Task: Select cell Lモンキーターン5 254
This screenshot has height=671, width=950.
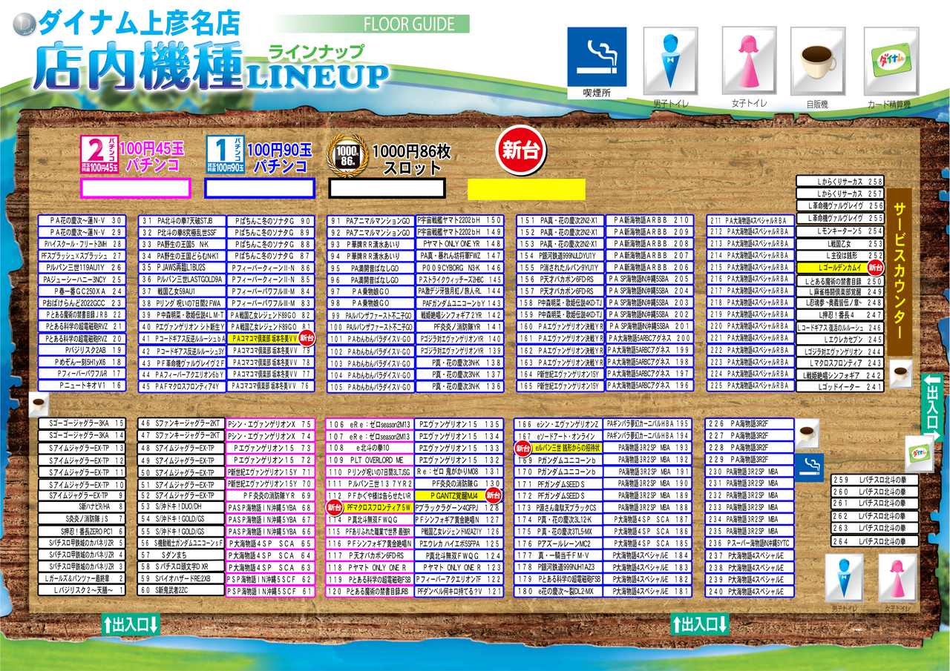Action: pyautogui.click(x=841, y=231)
